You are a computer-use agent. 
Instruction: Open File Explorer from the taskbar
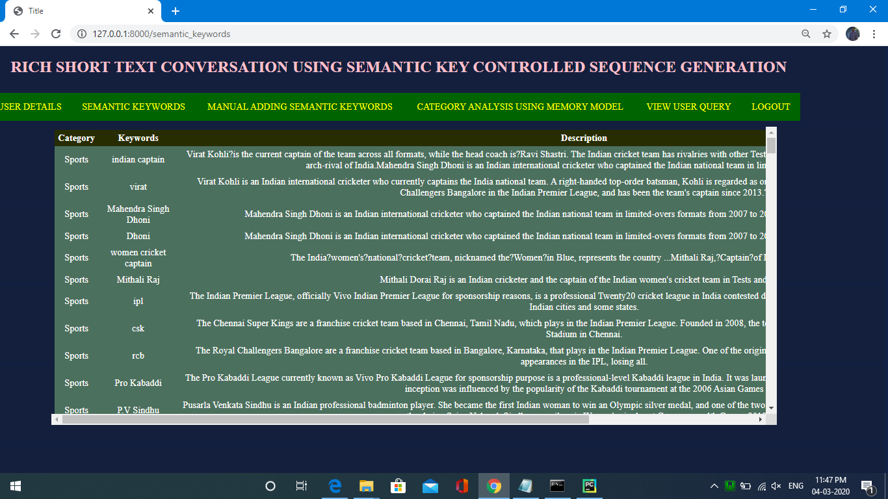click(367, 486)
